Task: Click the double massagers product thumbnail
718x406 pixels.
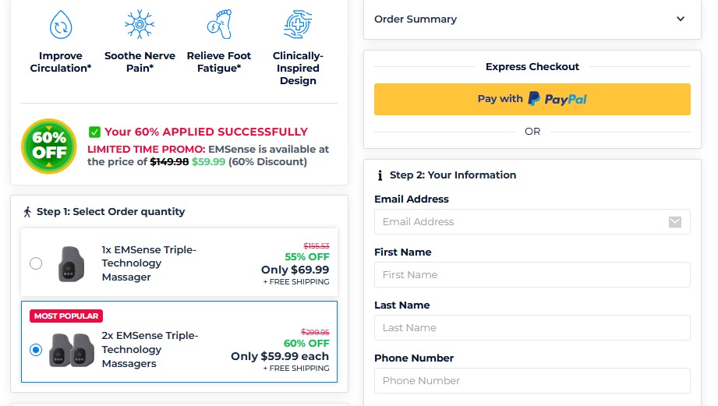Action: pos(72,350)
